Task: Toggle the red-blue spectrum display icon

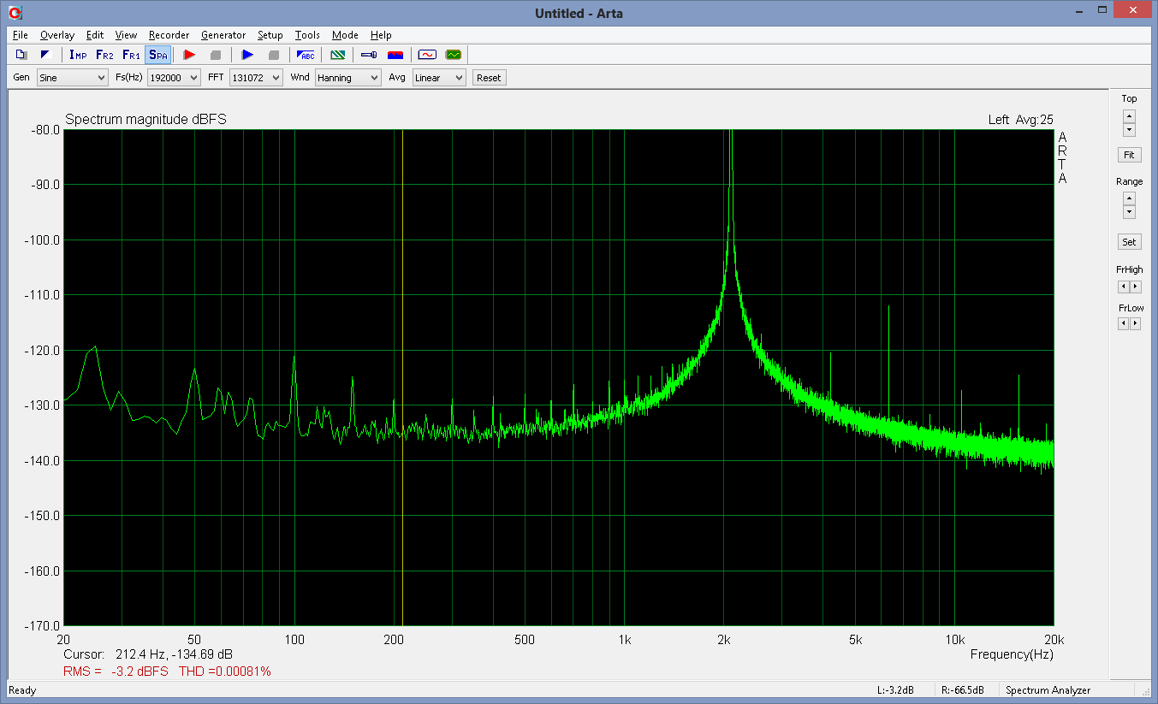Action: (395, 55)
